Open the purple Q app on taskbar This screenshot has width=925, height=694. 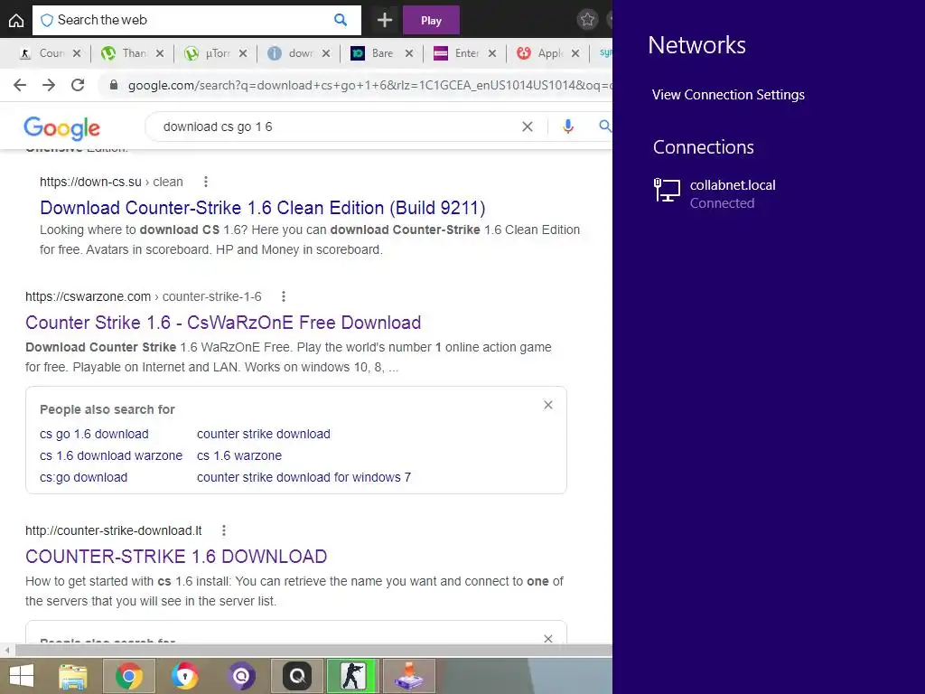(241, 676)
